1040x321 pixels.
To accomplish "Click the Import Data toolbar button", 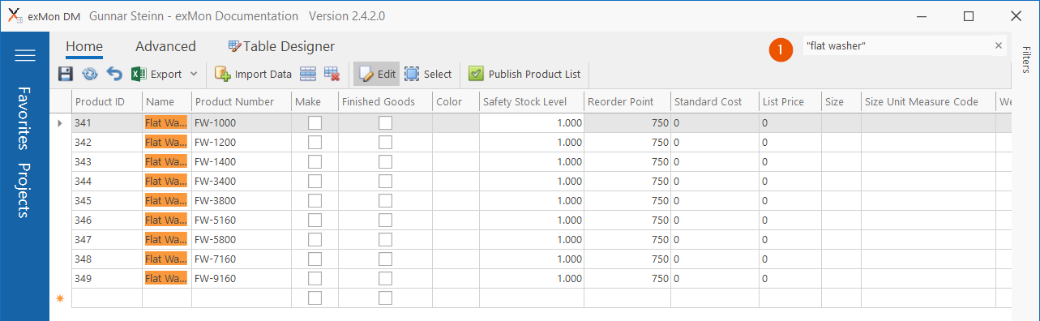I will (x=253, y=74).
